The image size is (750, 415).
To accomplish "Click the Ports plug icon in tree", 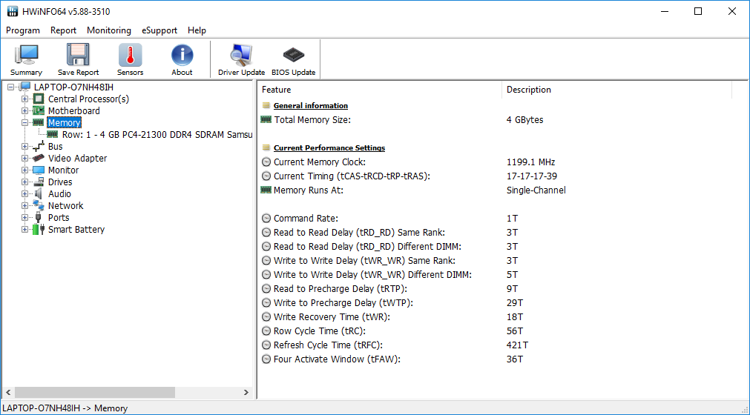I will tap(39, 217).
